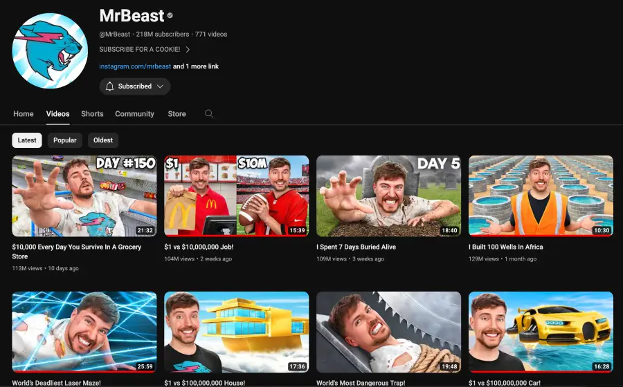This screenshot has height=387, width=623.
Task: Open the Shorts tab
Action: (92, 114)
